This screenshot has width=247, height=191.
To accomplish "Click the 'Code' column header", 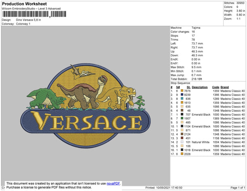I will (216, 87).
